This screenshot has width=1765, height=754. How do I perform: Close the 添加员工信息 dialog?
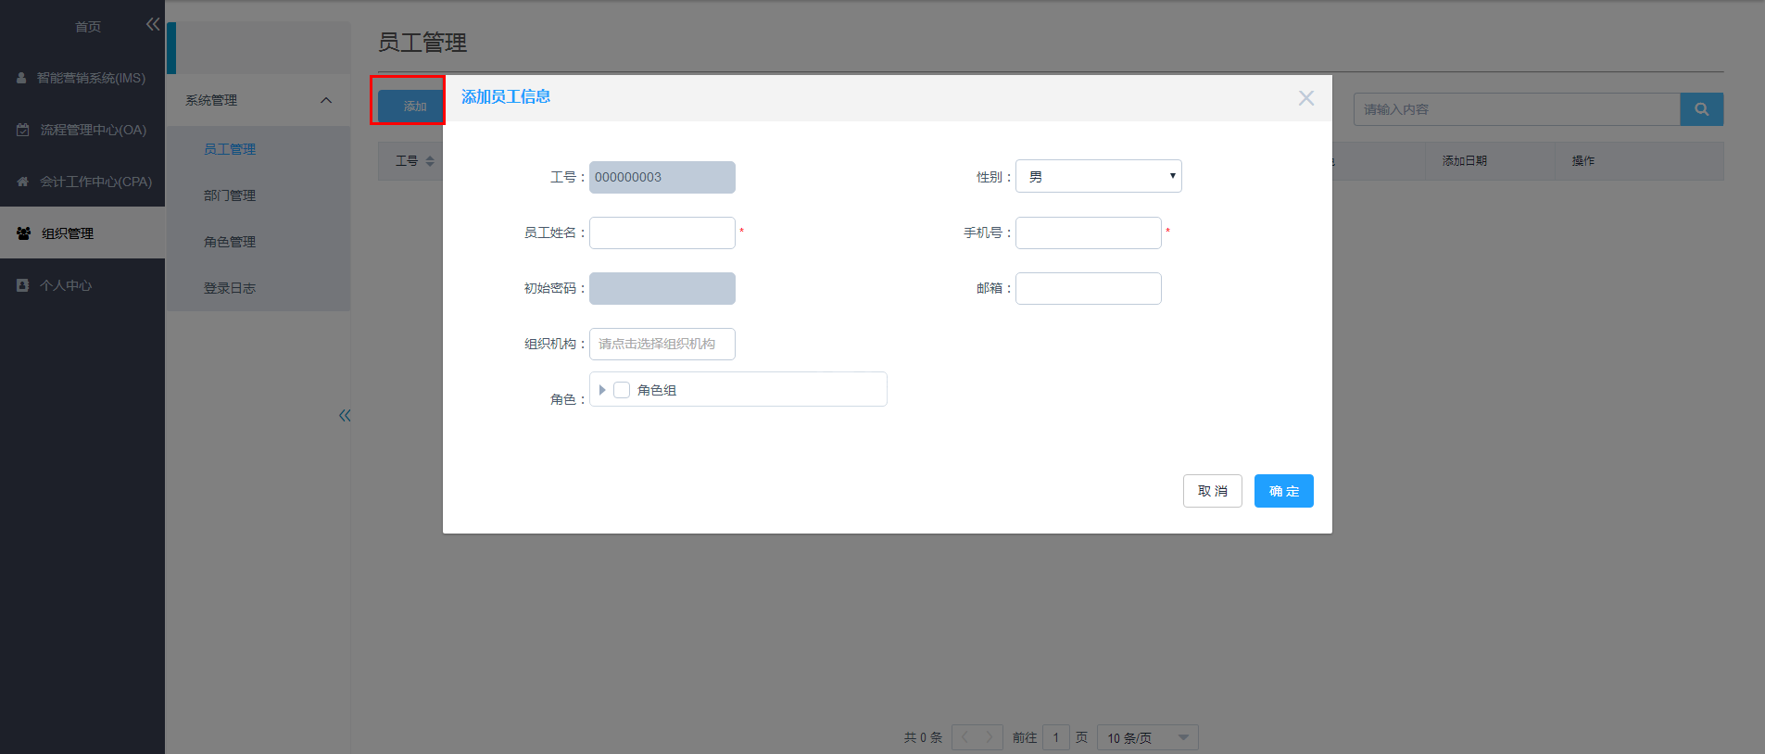1306,98
